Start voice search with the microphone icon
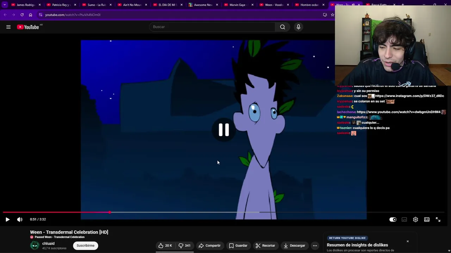 click(x=298, y=27)
